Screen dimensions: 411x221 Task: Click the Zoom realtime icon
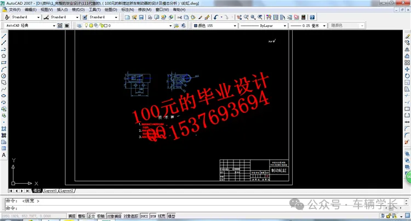coord(246,18)
